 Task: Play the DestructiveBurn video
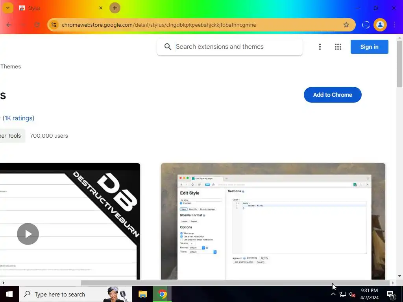click(x=28, y=234)
